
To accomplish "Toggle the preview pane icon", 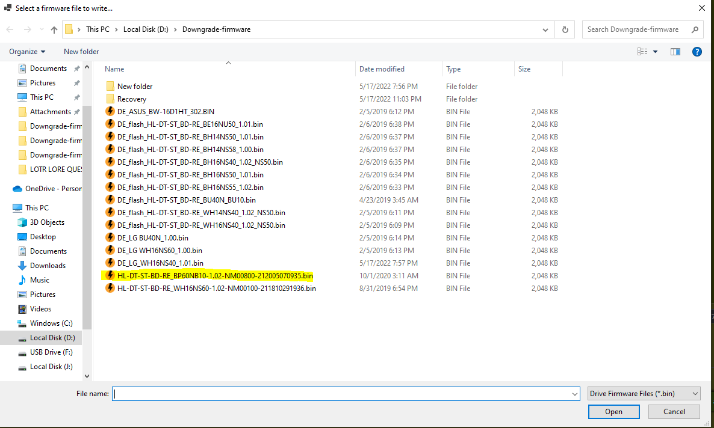I will [675, 52].
